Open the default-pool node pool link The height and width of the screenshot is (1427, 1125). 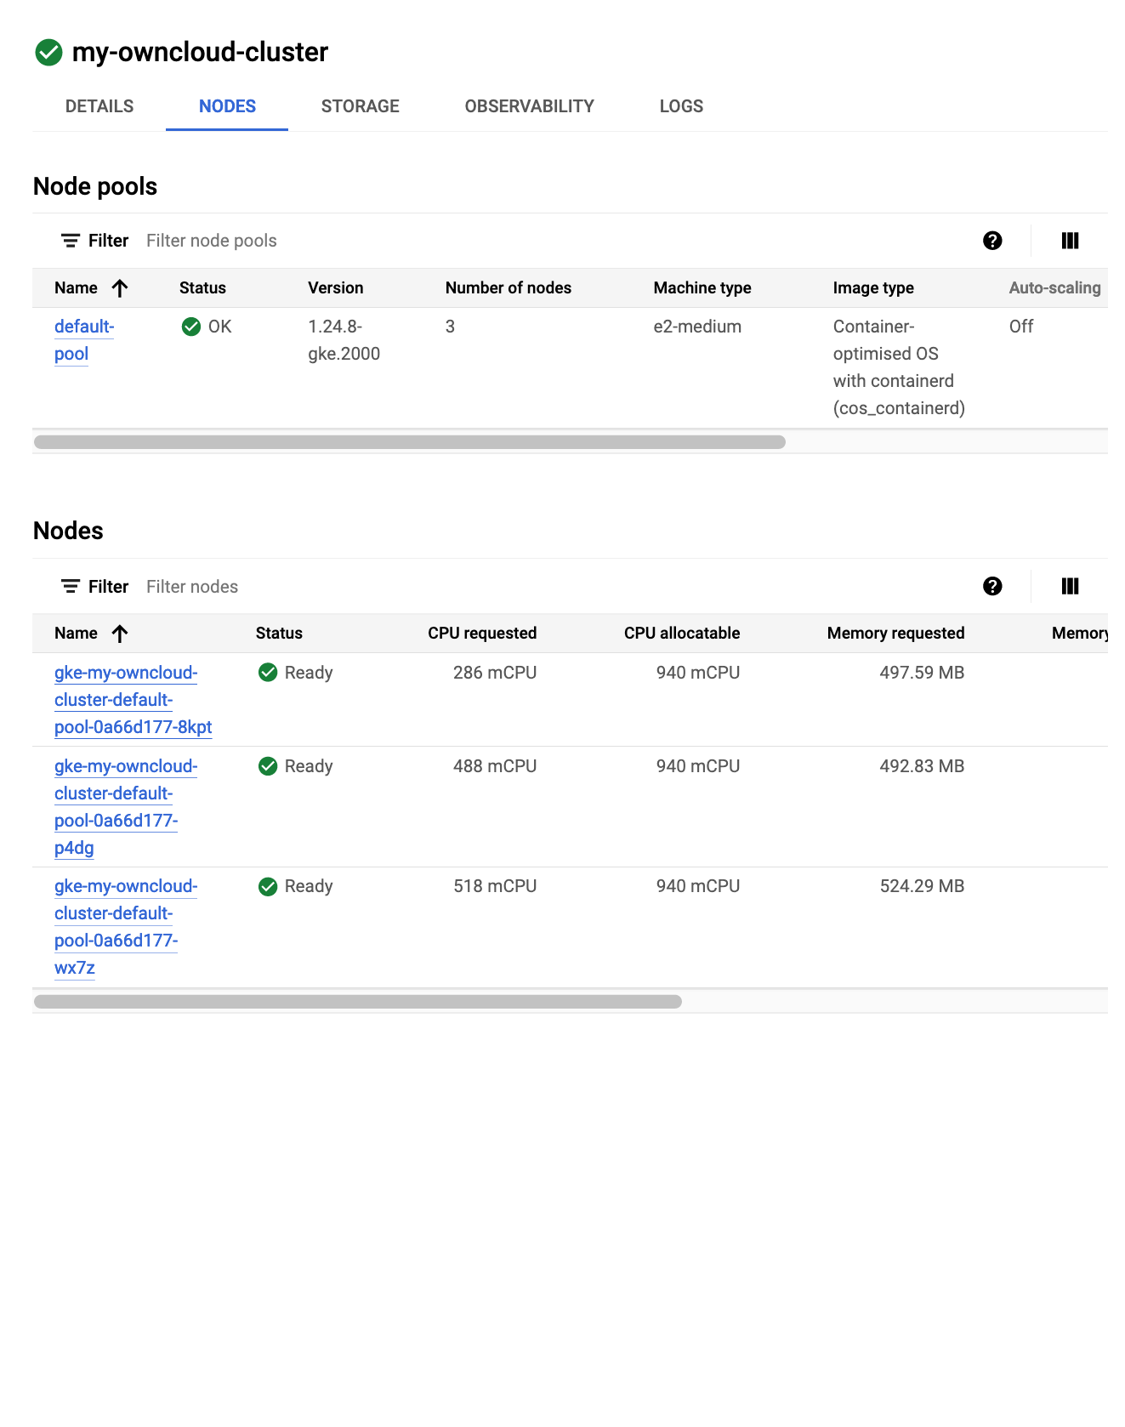[83, 339]
